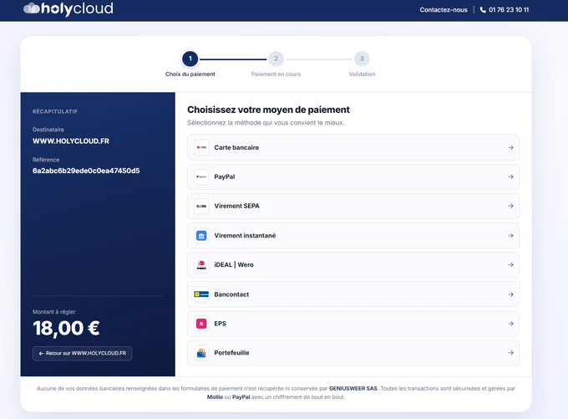This screenshot has height=419, width=568.
Task: Select step 2 circle Paiement en cours
Action: click(x=276, y=59)
